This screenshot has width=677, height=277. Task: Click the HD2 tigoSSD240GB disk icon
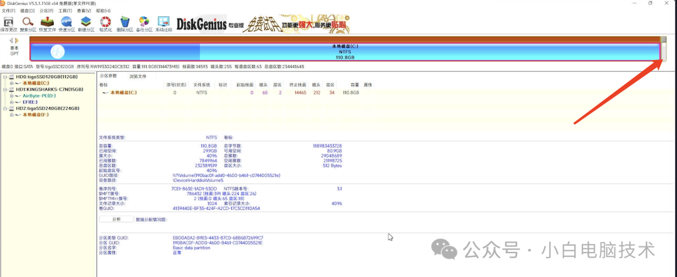pos(11,109)
